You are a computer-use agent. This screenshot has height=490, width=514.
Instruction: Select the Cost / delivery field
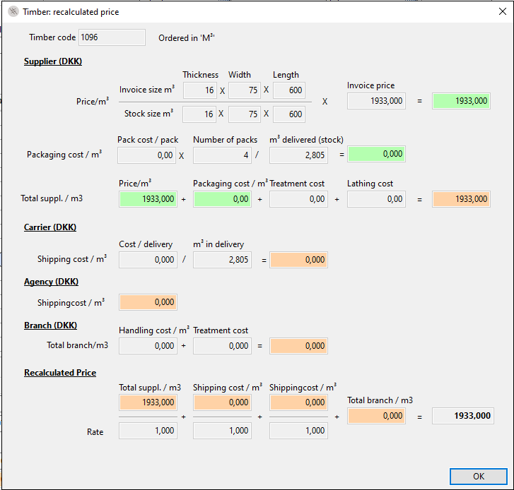click(x=148, y=260)
